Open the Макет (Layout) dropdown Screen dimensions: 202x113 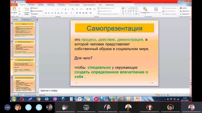(x=34, y=8)
